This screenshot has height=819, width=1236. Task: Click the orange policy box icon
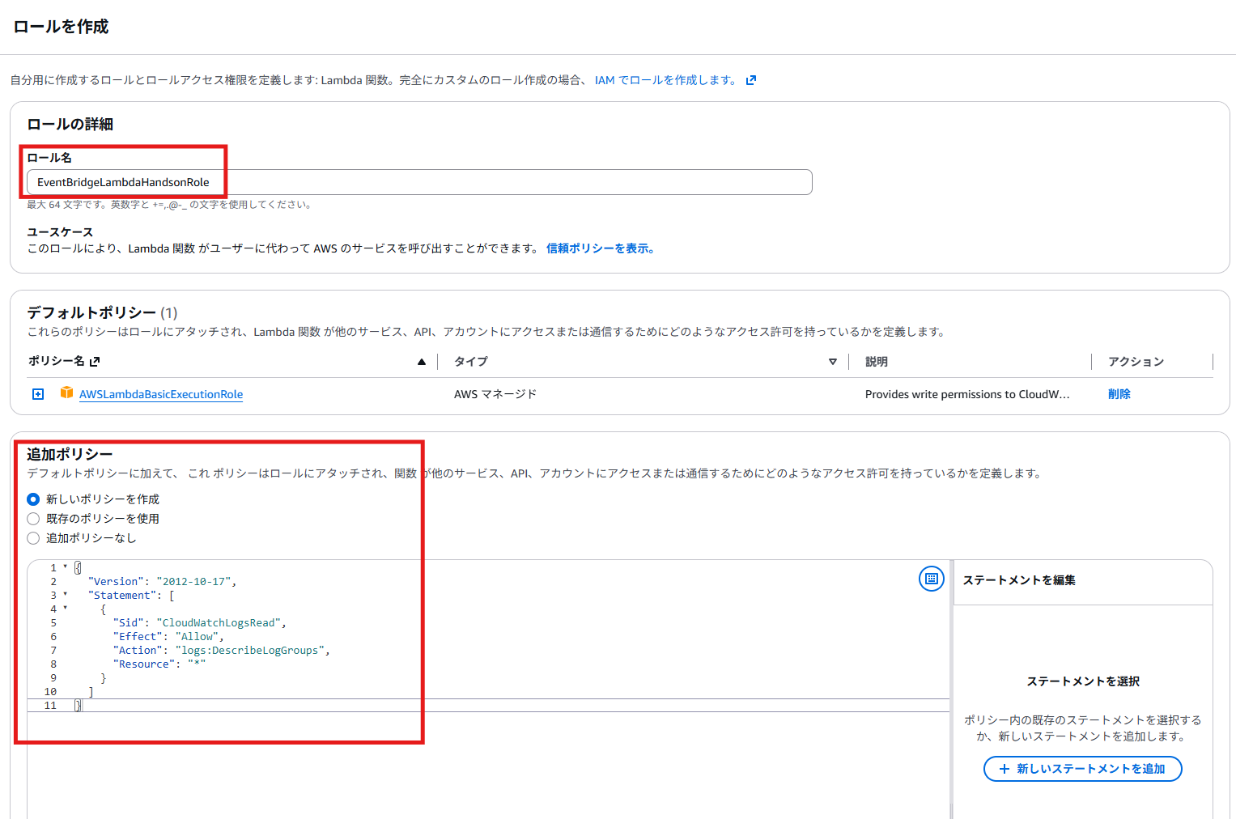pos(66,393)
